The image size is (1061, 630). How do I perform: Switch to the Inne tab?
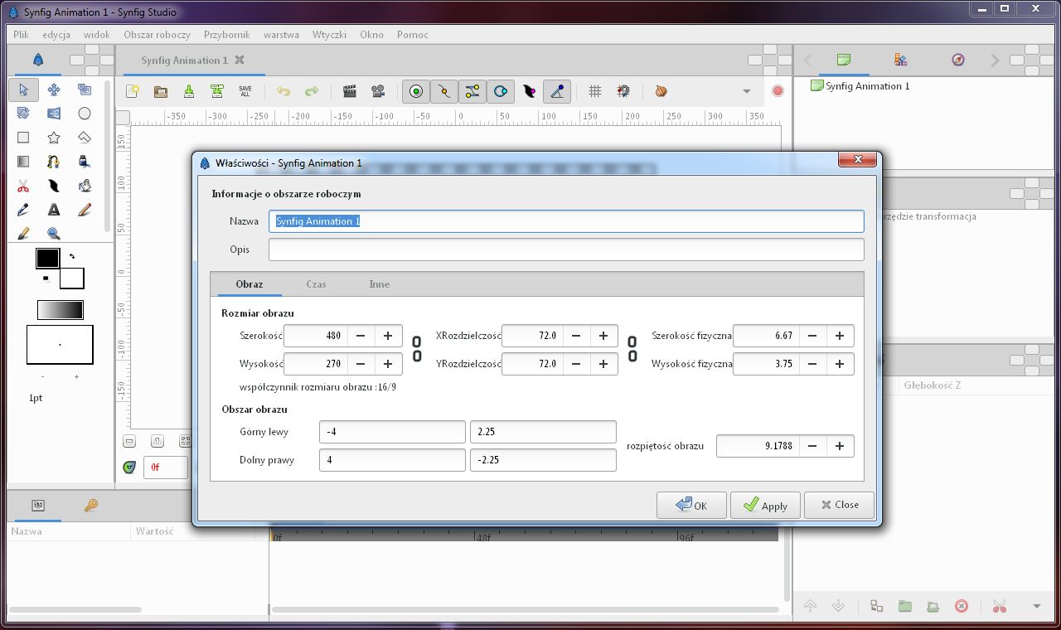coord(380,284)
